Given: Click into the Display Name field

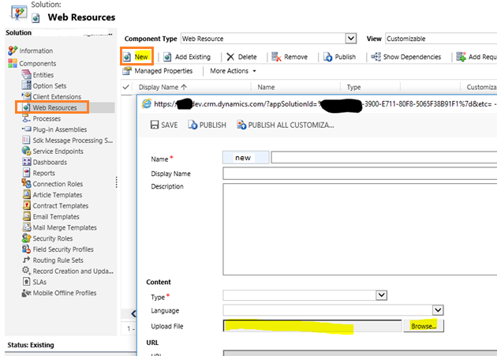Looking at the screenshot, I should [360, 174].
